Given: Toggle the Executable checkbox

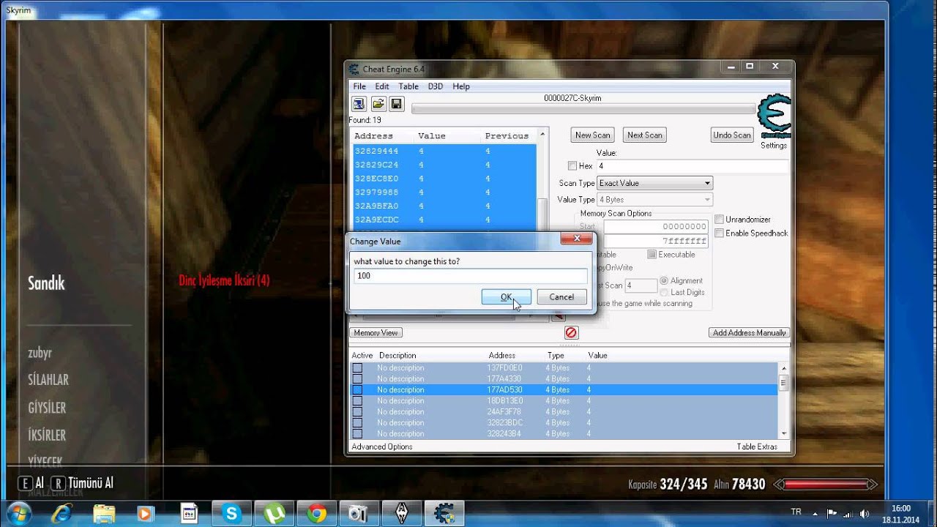Looking at the screenshot, I should coord(652,255).
